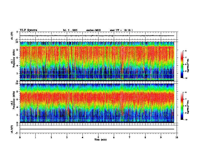Click time axis tick label "5"

[x=98, y=137]
